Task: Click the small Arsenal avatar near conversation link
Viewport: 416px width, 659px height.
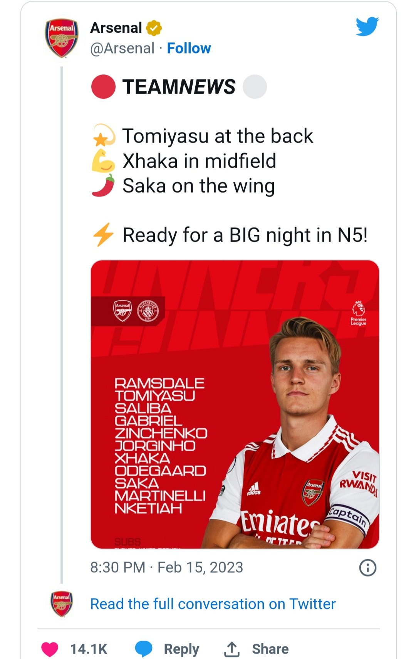Action: [62, 604]
